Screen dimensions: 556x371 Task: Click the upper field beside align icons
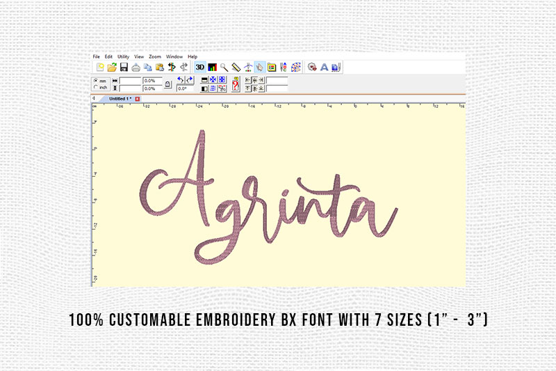277,80
